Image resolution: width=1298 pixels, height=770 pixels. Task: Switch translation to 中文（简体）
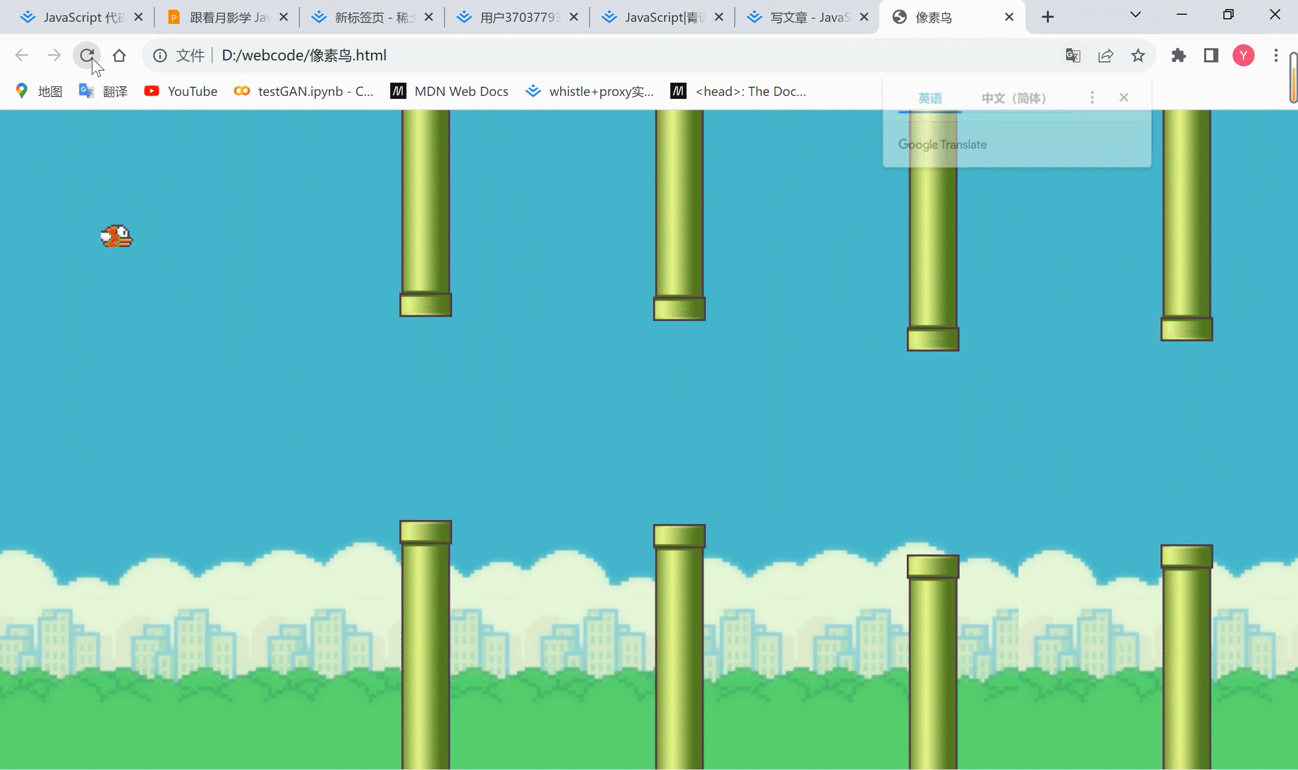tap(1014, 98)
